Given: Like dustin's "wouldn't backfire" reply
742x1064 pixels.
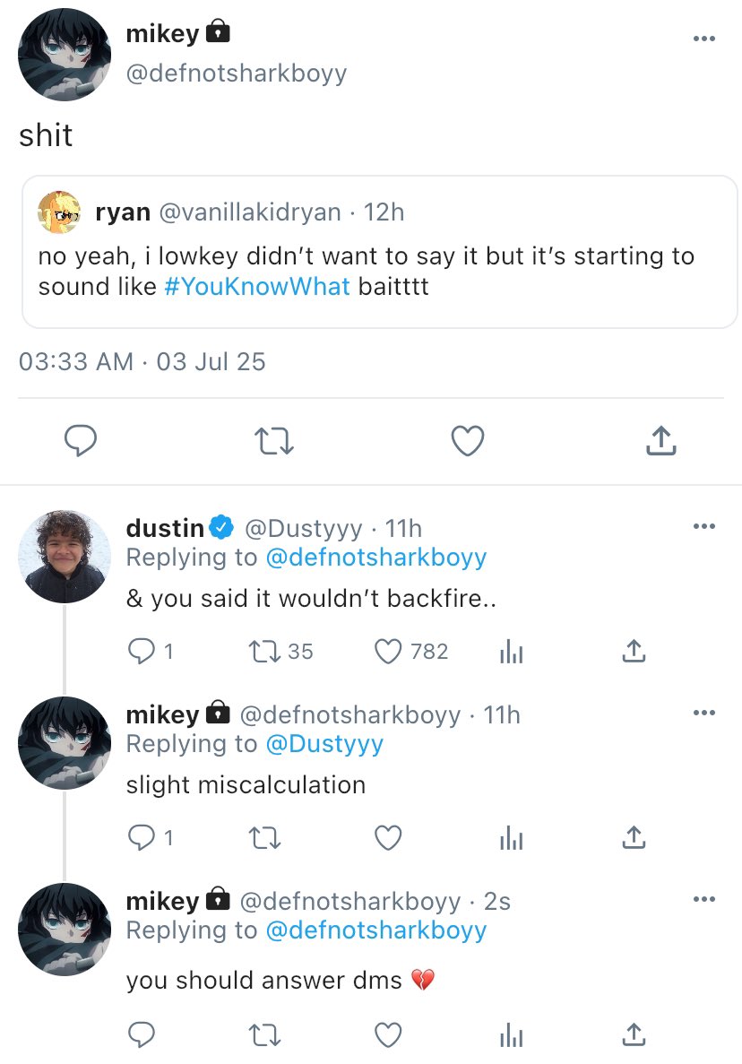Looking at the screenshot, I should (388, 652).
